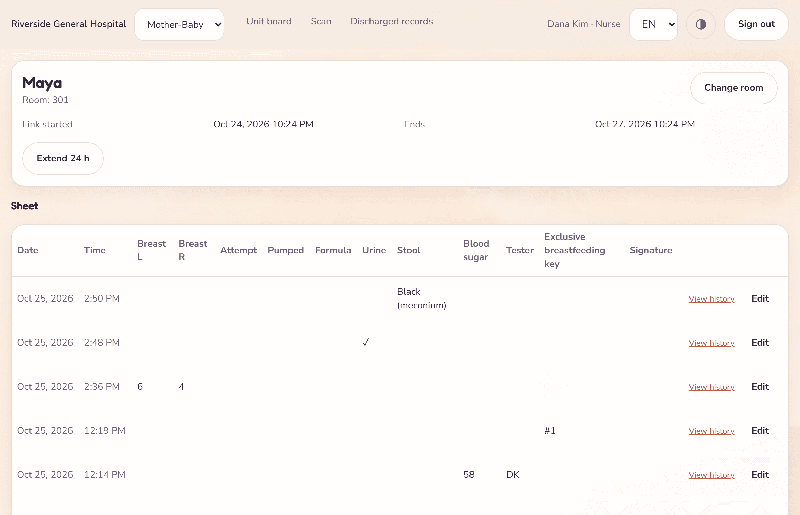Click the Blood sugar column header

[x=476, y=250]
